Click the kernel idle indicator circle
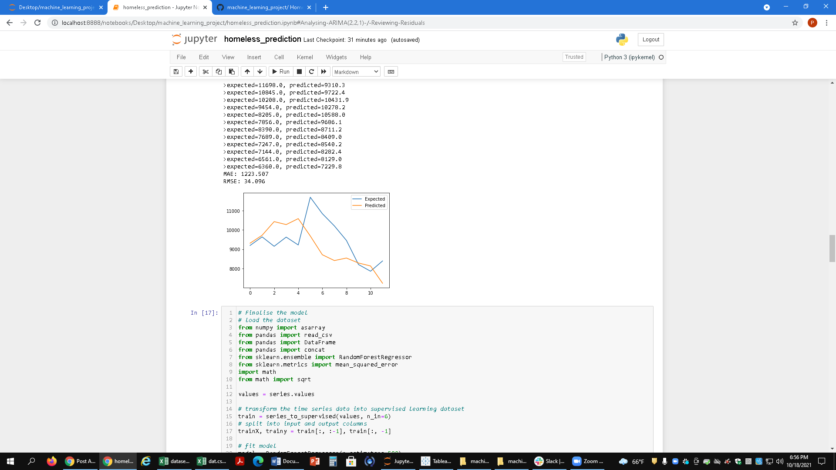836x470 pixels. click(x=661, y=57)
